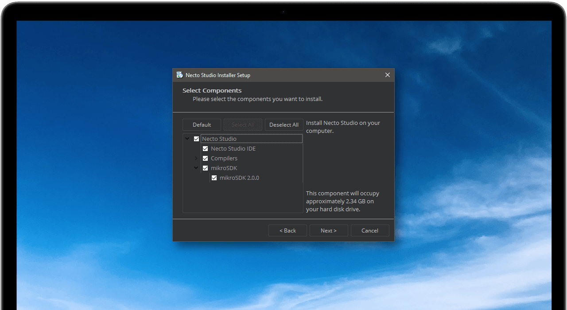Click the Necto Studio installer title icon
Viewport: 567px width, 310px height.
click(179, 75)
